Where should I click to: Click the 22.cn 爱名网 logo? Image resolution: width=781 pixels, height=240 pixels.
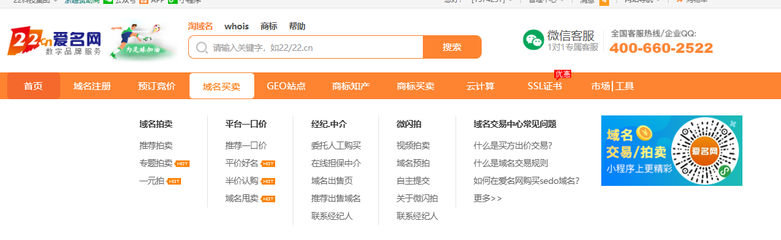coord(55,41)
